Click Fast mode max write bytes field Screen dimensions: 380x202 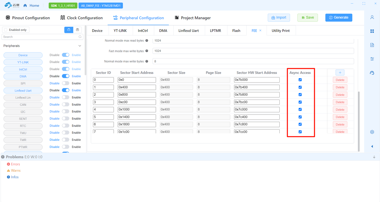click(253, 51)
